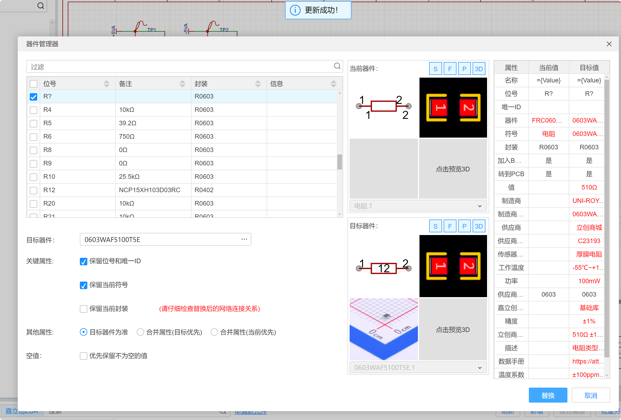
Task: Click 3D button for current component
Action: 478,69
